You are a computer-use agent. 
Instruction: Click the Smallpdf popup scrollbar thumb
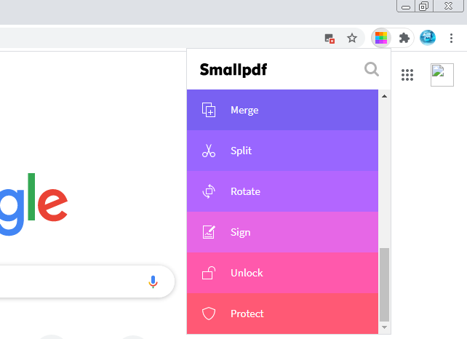coord(385,284)
